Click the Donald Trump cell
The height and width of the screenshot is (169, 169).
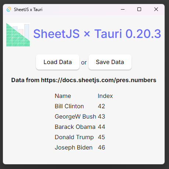[74, 137]
